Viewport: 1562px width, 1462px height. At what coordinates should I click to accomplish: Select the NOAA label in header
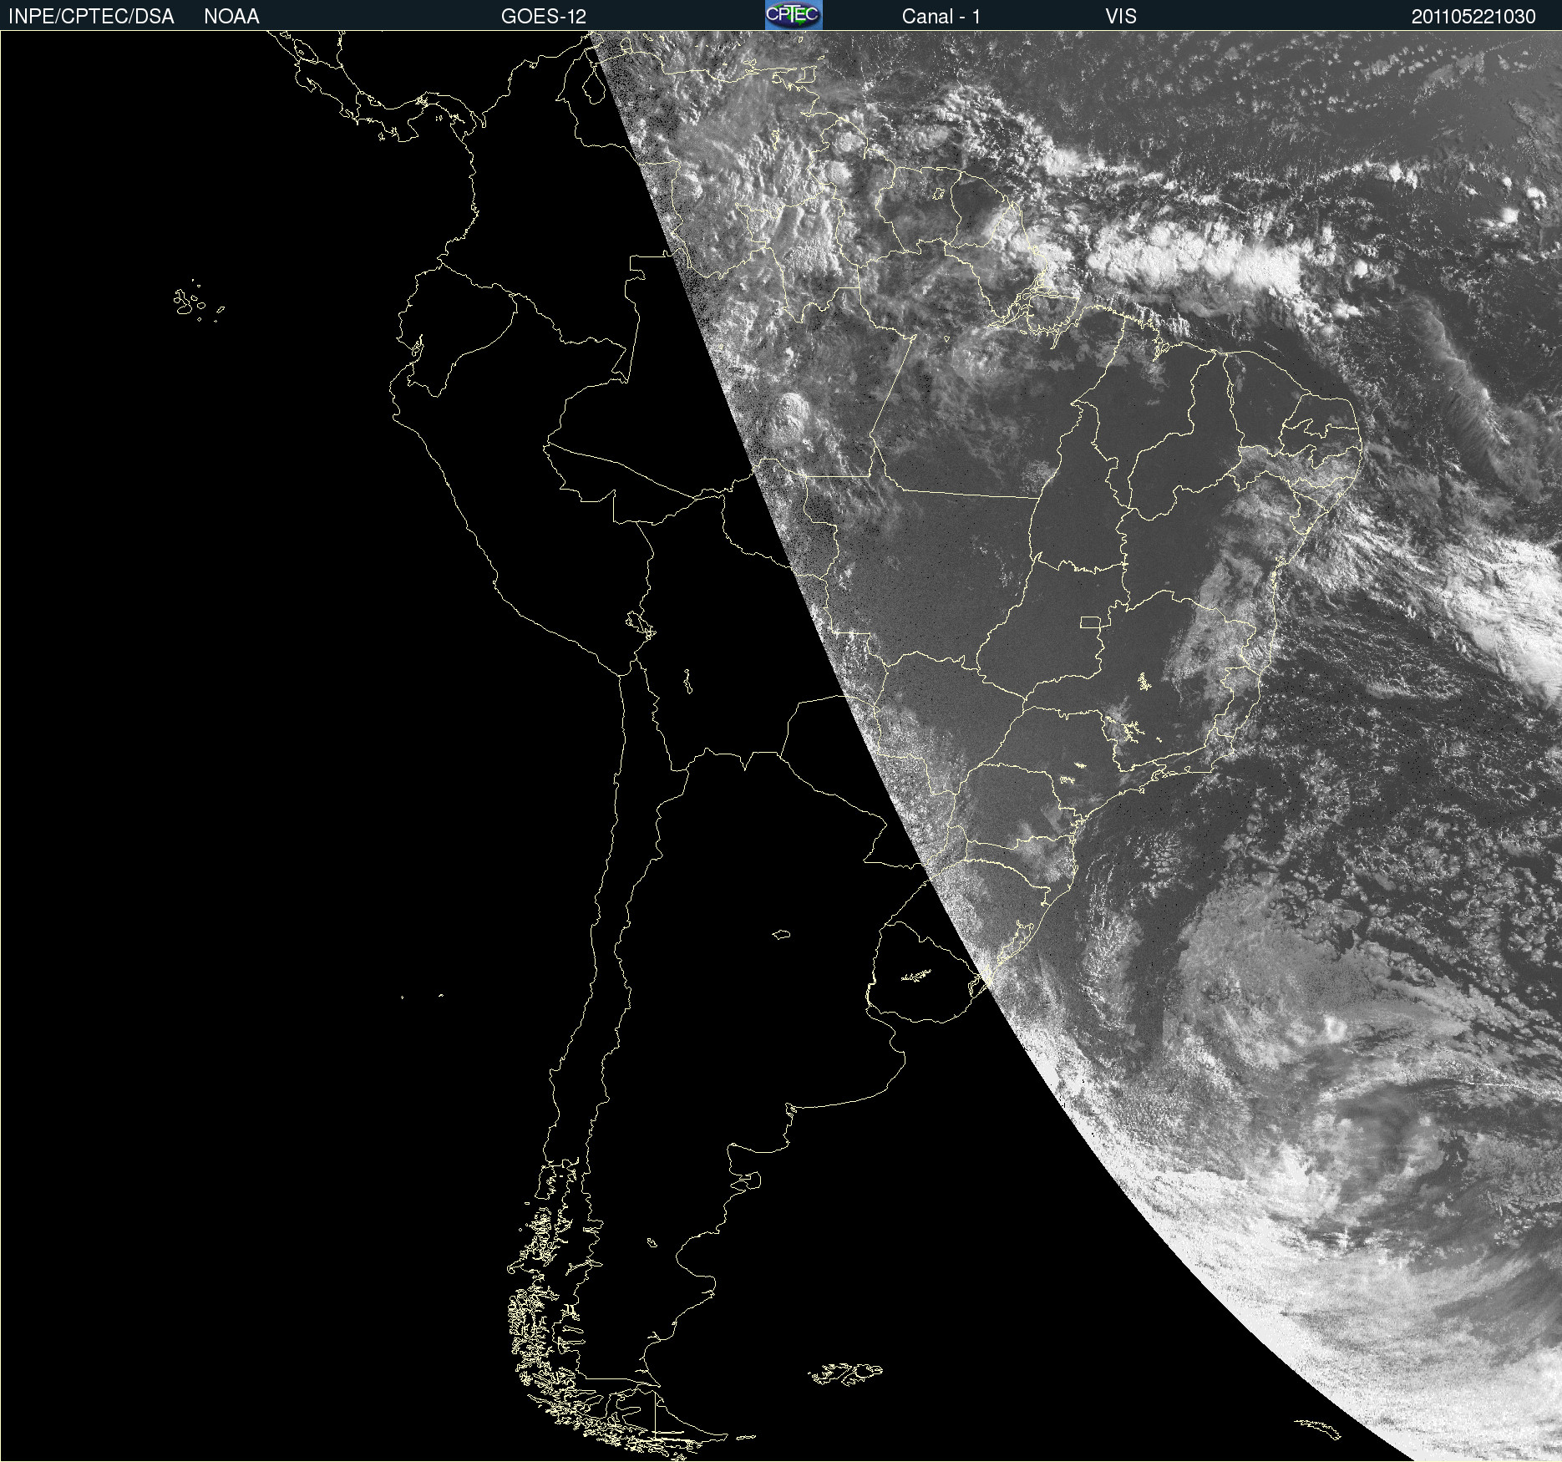[231, 17]
